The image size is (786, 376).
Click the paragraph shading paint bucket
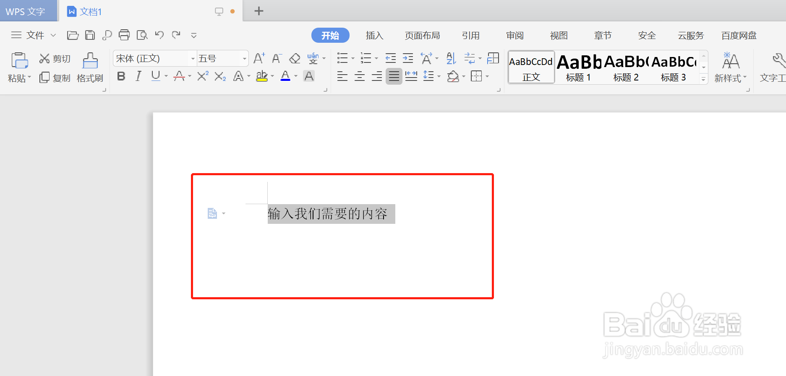453,76
